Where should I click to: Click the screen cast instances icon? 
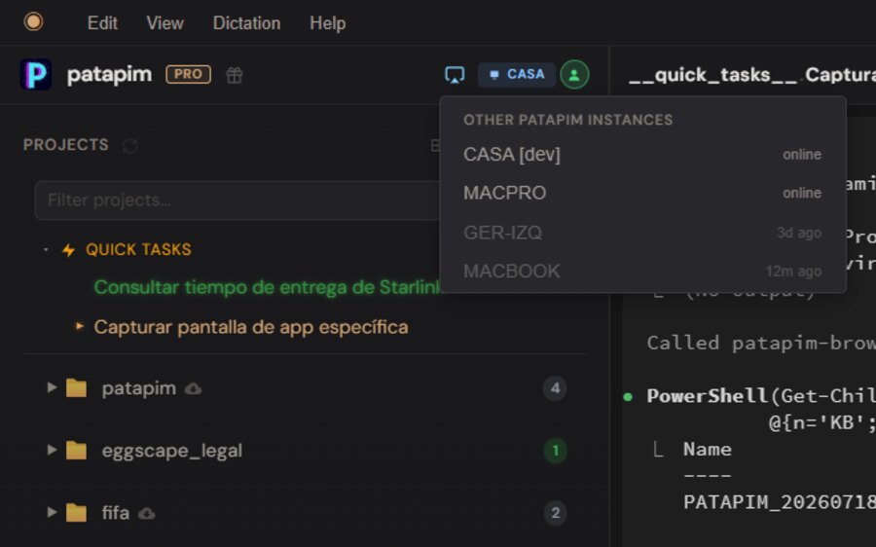[x=455, y=74]
